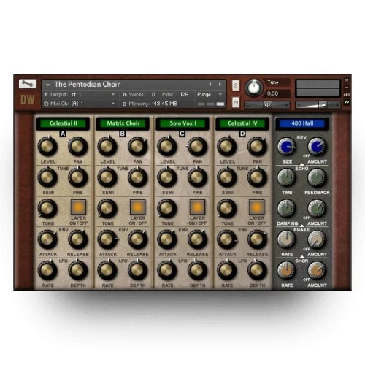The image size is (365, 365).
Task: Click the Level knob of layer D
Action: pos(226,146)
